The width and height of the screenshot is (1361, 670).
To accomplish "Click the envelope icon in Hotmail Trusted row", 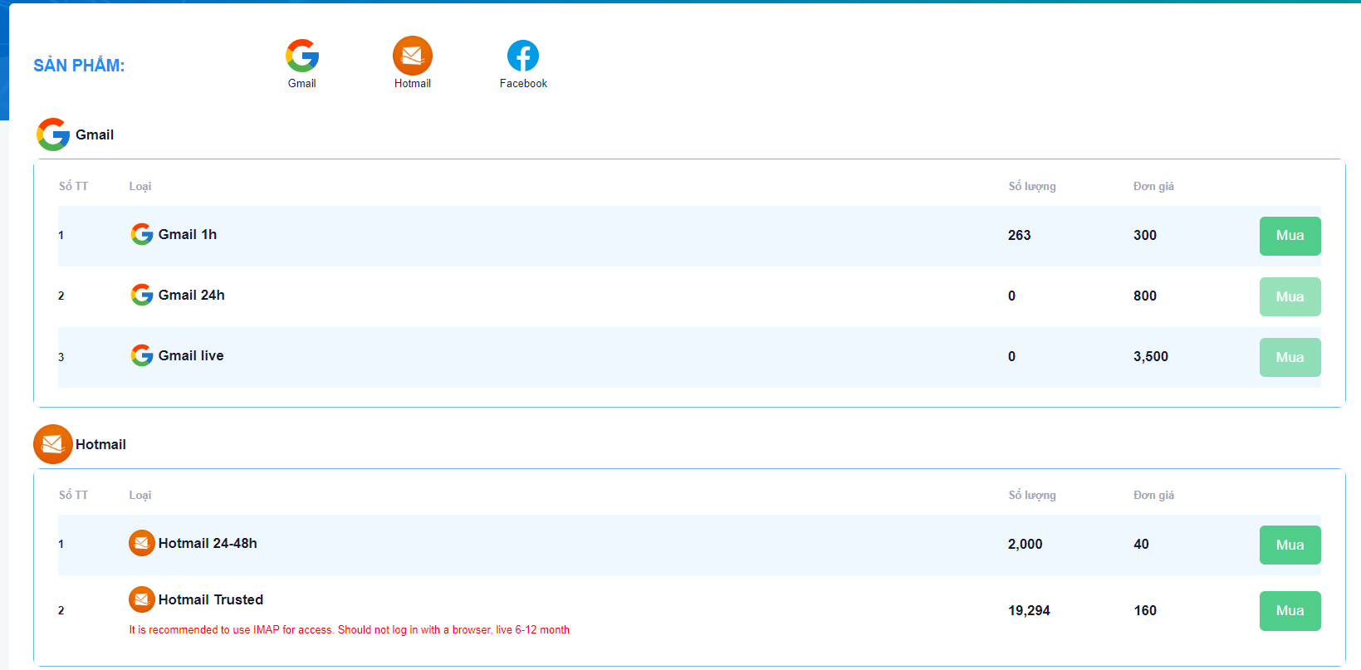I will pyautogui.click(x=142, y=599).
